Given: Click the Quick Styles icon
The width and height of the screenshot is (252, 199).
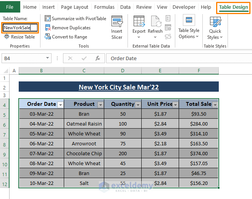Looking at the screenshot, I should tap(215, 21).
